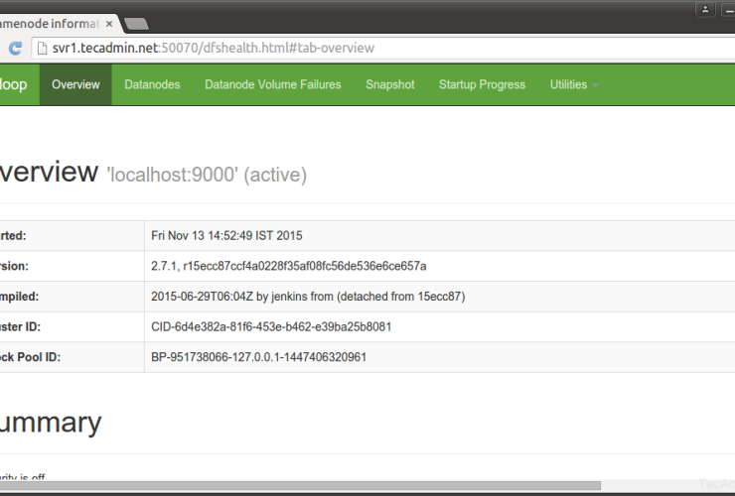Click the window user button at top right
The image size is (735, 496).
click(x=705, y=9)
